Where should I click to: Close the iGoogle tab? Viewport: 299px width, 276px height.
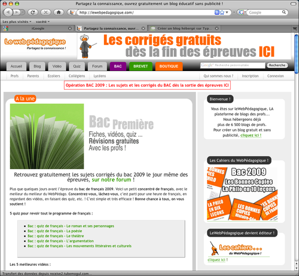[70, 29]
